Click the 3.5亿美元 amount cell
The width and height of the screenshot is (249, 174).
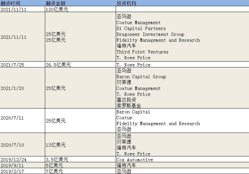point(57,160)
